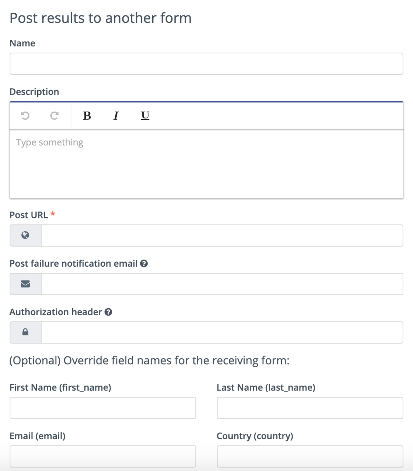Click the Last Name override field
This screenshot has height=471, width=413.
point(310,408)
